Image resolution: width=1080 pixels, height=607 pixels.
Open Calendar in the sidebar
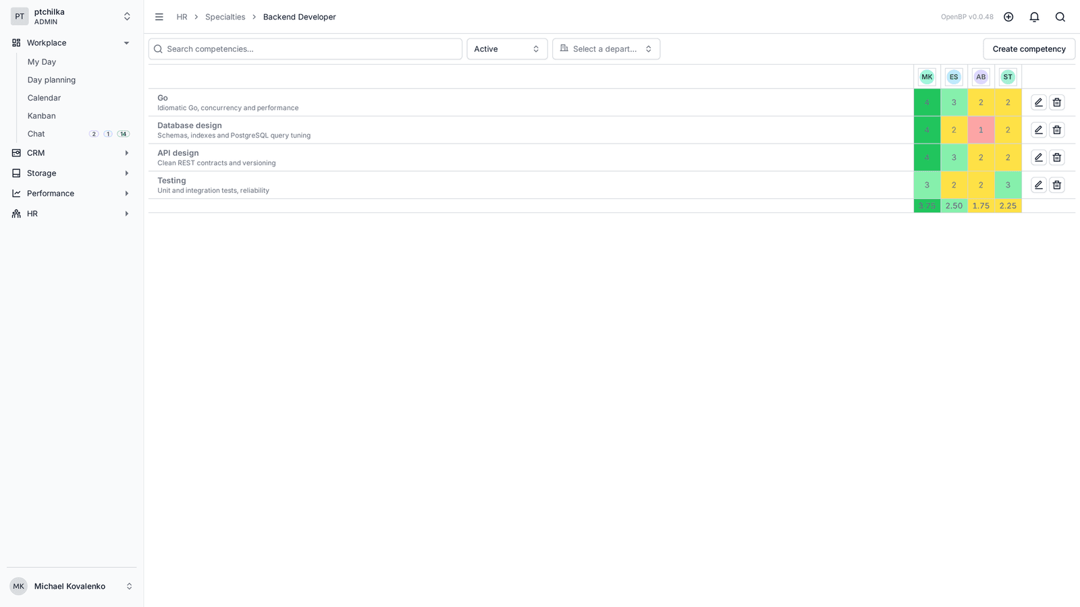coord(44,98)
